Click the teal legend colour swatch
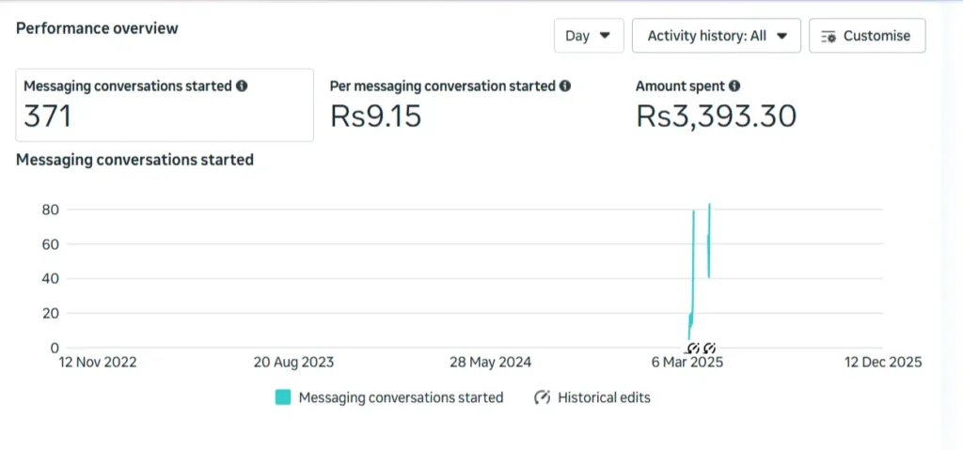The image size is (963, 450). point(283,397)
